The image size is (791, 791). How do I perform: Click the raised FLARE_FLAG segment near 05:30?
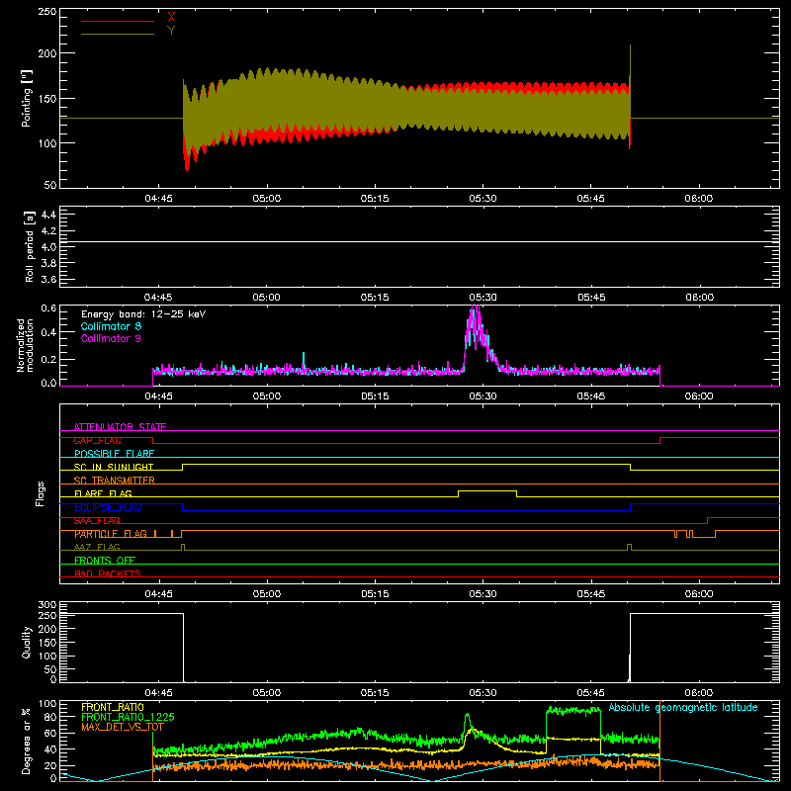pos(487,490)
